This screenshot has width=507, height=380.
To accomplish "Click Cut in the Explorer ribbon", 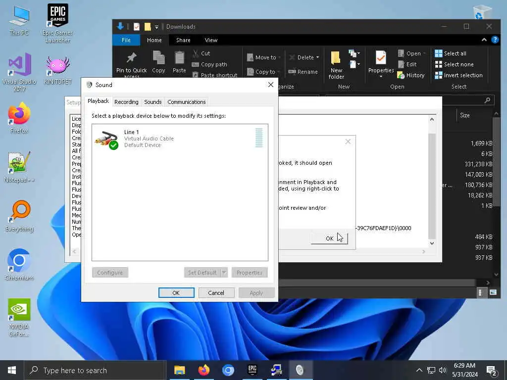I will 201,53.
